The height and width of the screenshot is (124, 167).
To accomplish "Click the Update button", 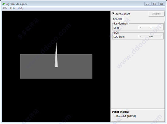I will [156, 14].
